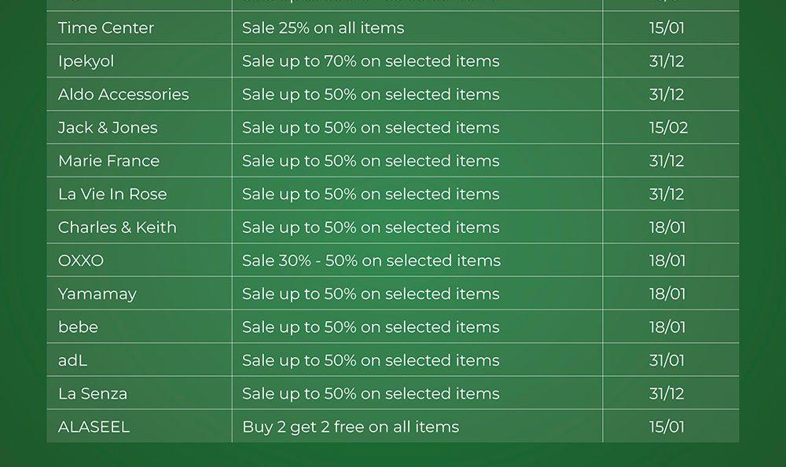The width and height of the screenshot is (786, 467).
Task: Click the bebe store cell
Action: (78, 327)
